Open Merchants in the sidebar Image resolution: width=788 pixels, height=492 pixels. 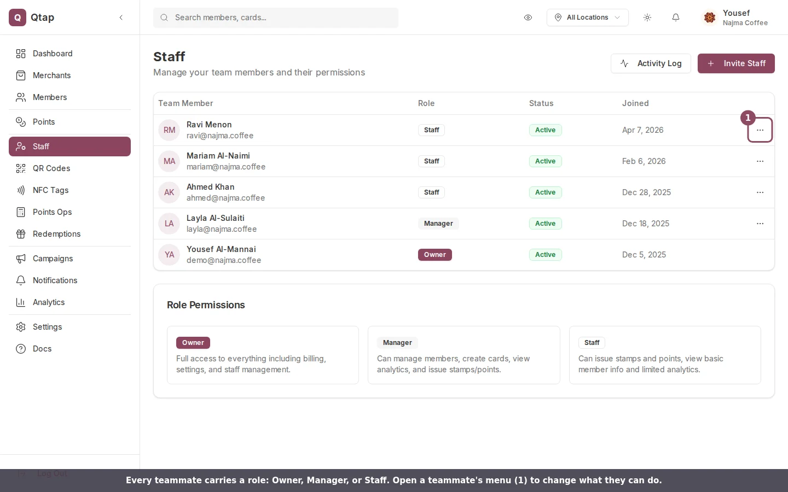[69, 75]
